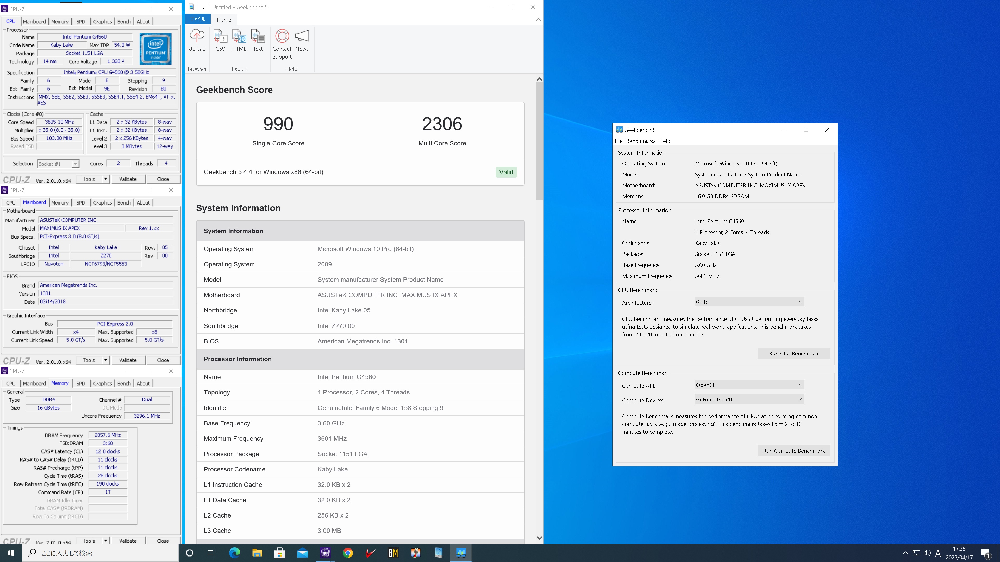Switch to SPD tab in top CPU-Z
Screen dimensions: 1000x562
tap(81, 22)
